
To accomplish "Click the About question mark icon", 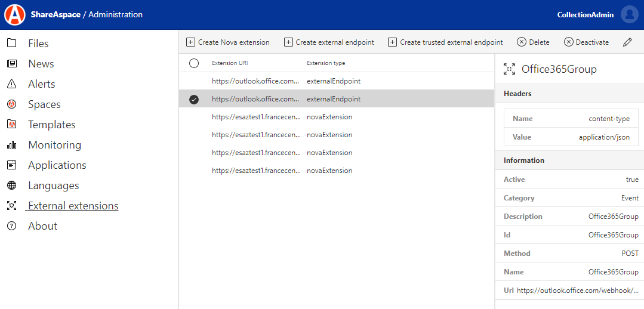I will [11, 226].
